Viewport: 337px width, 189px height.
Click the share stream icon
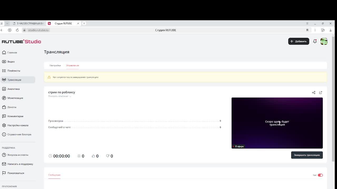tap(314, 93)
